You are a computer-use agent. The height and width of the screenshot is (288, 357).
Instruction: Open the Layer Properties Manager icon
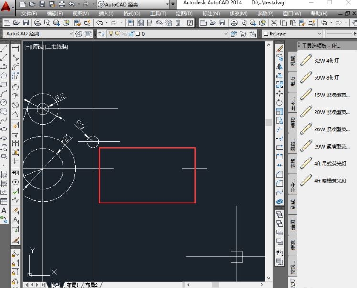pos(102,34)
